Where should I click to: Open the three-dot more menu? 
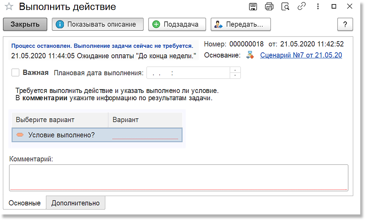point(318,6)
